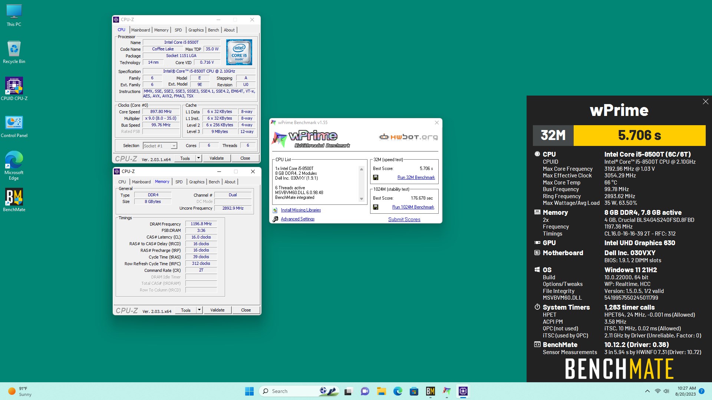Open SPD tab in top CPU-Z window
This screenshot has width=712, height=400.
pyautogui.click(x=178, y=30)
